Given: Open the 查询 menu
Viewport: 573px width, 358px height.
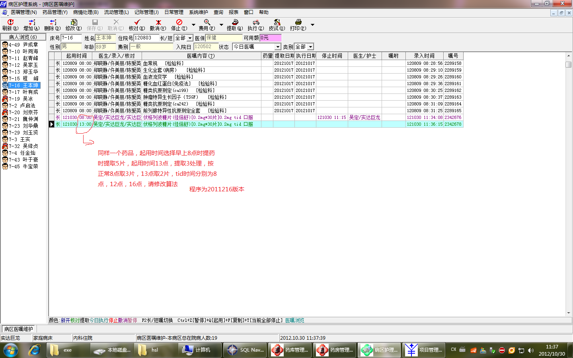Looking at the screenshot, I should pos(218,12).
